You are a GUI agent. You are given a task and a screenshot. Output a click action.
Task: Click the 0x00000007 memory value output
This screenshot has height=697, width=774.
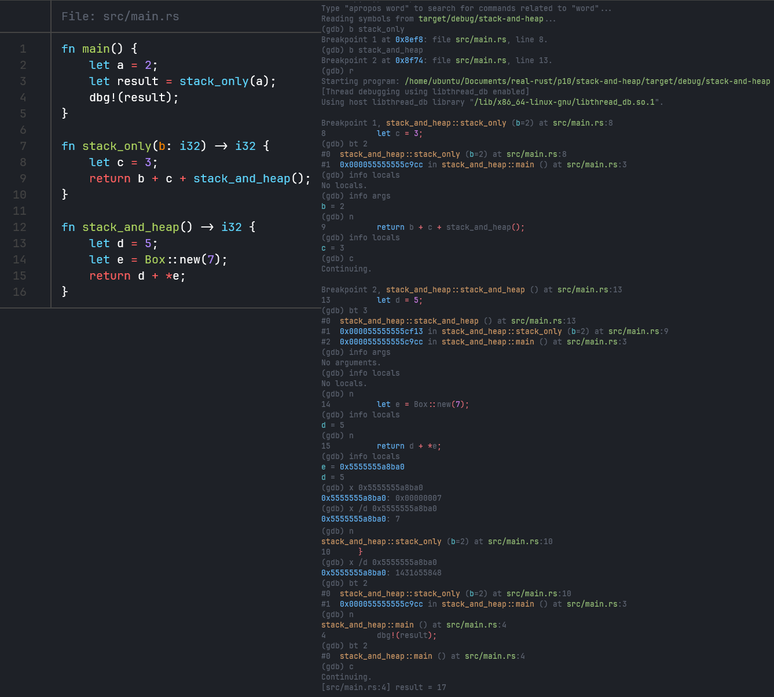[418, 498]
